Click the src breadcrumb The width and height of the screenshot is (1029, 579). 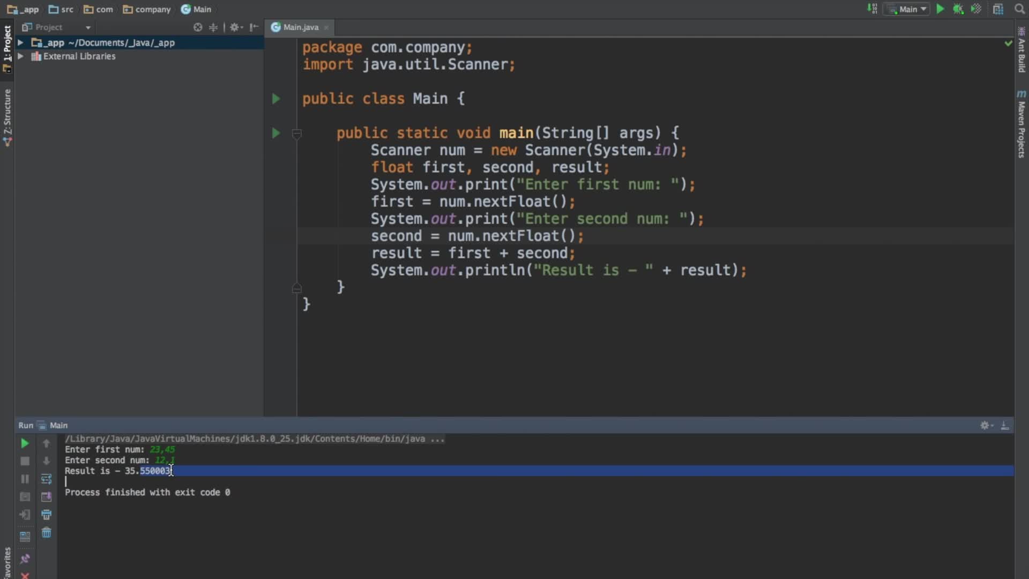(x=61, y=9)
